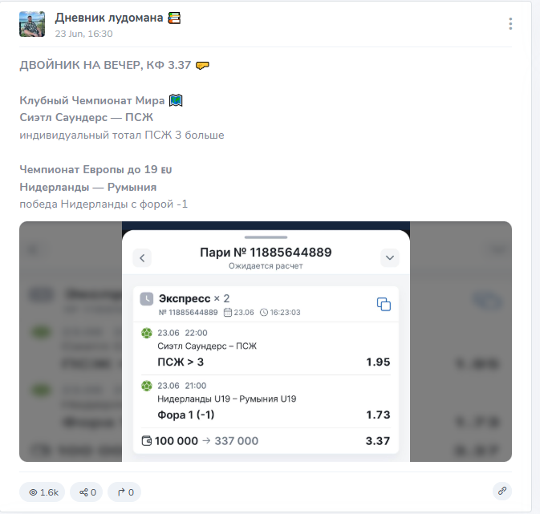Click the football icon for Нидерланды U19 match
Image resolution: width=540 pixels, height=514 pixels.
[147, 386]
